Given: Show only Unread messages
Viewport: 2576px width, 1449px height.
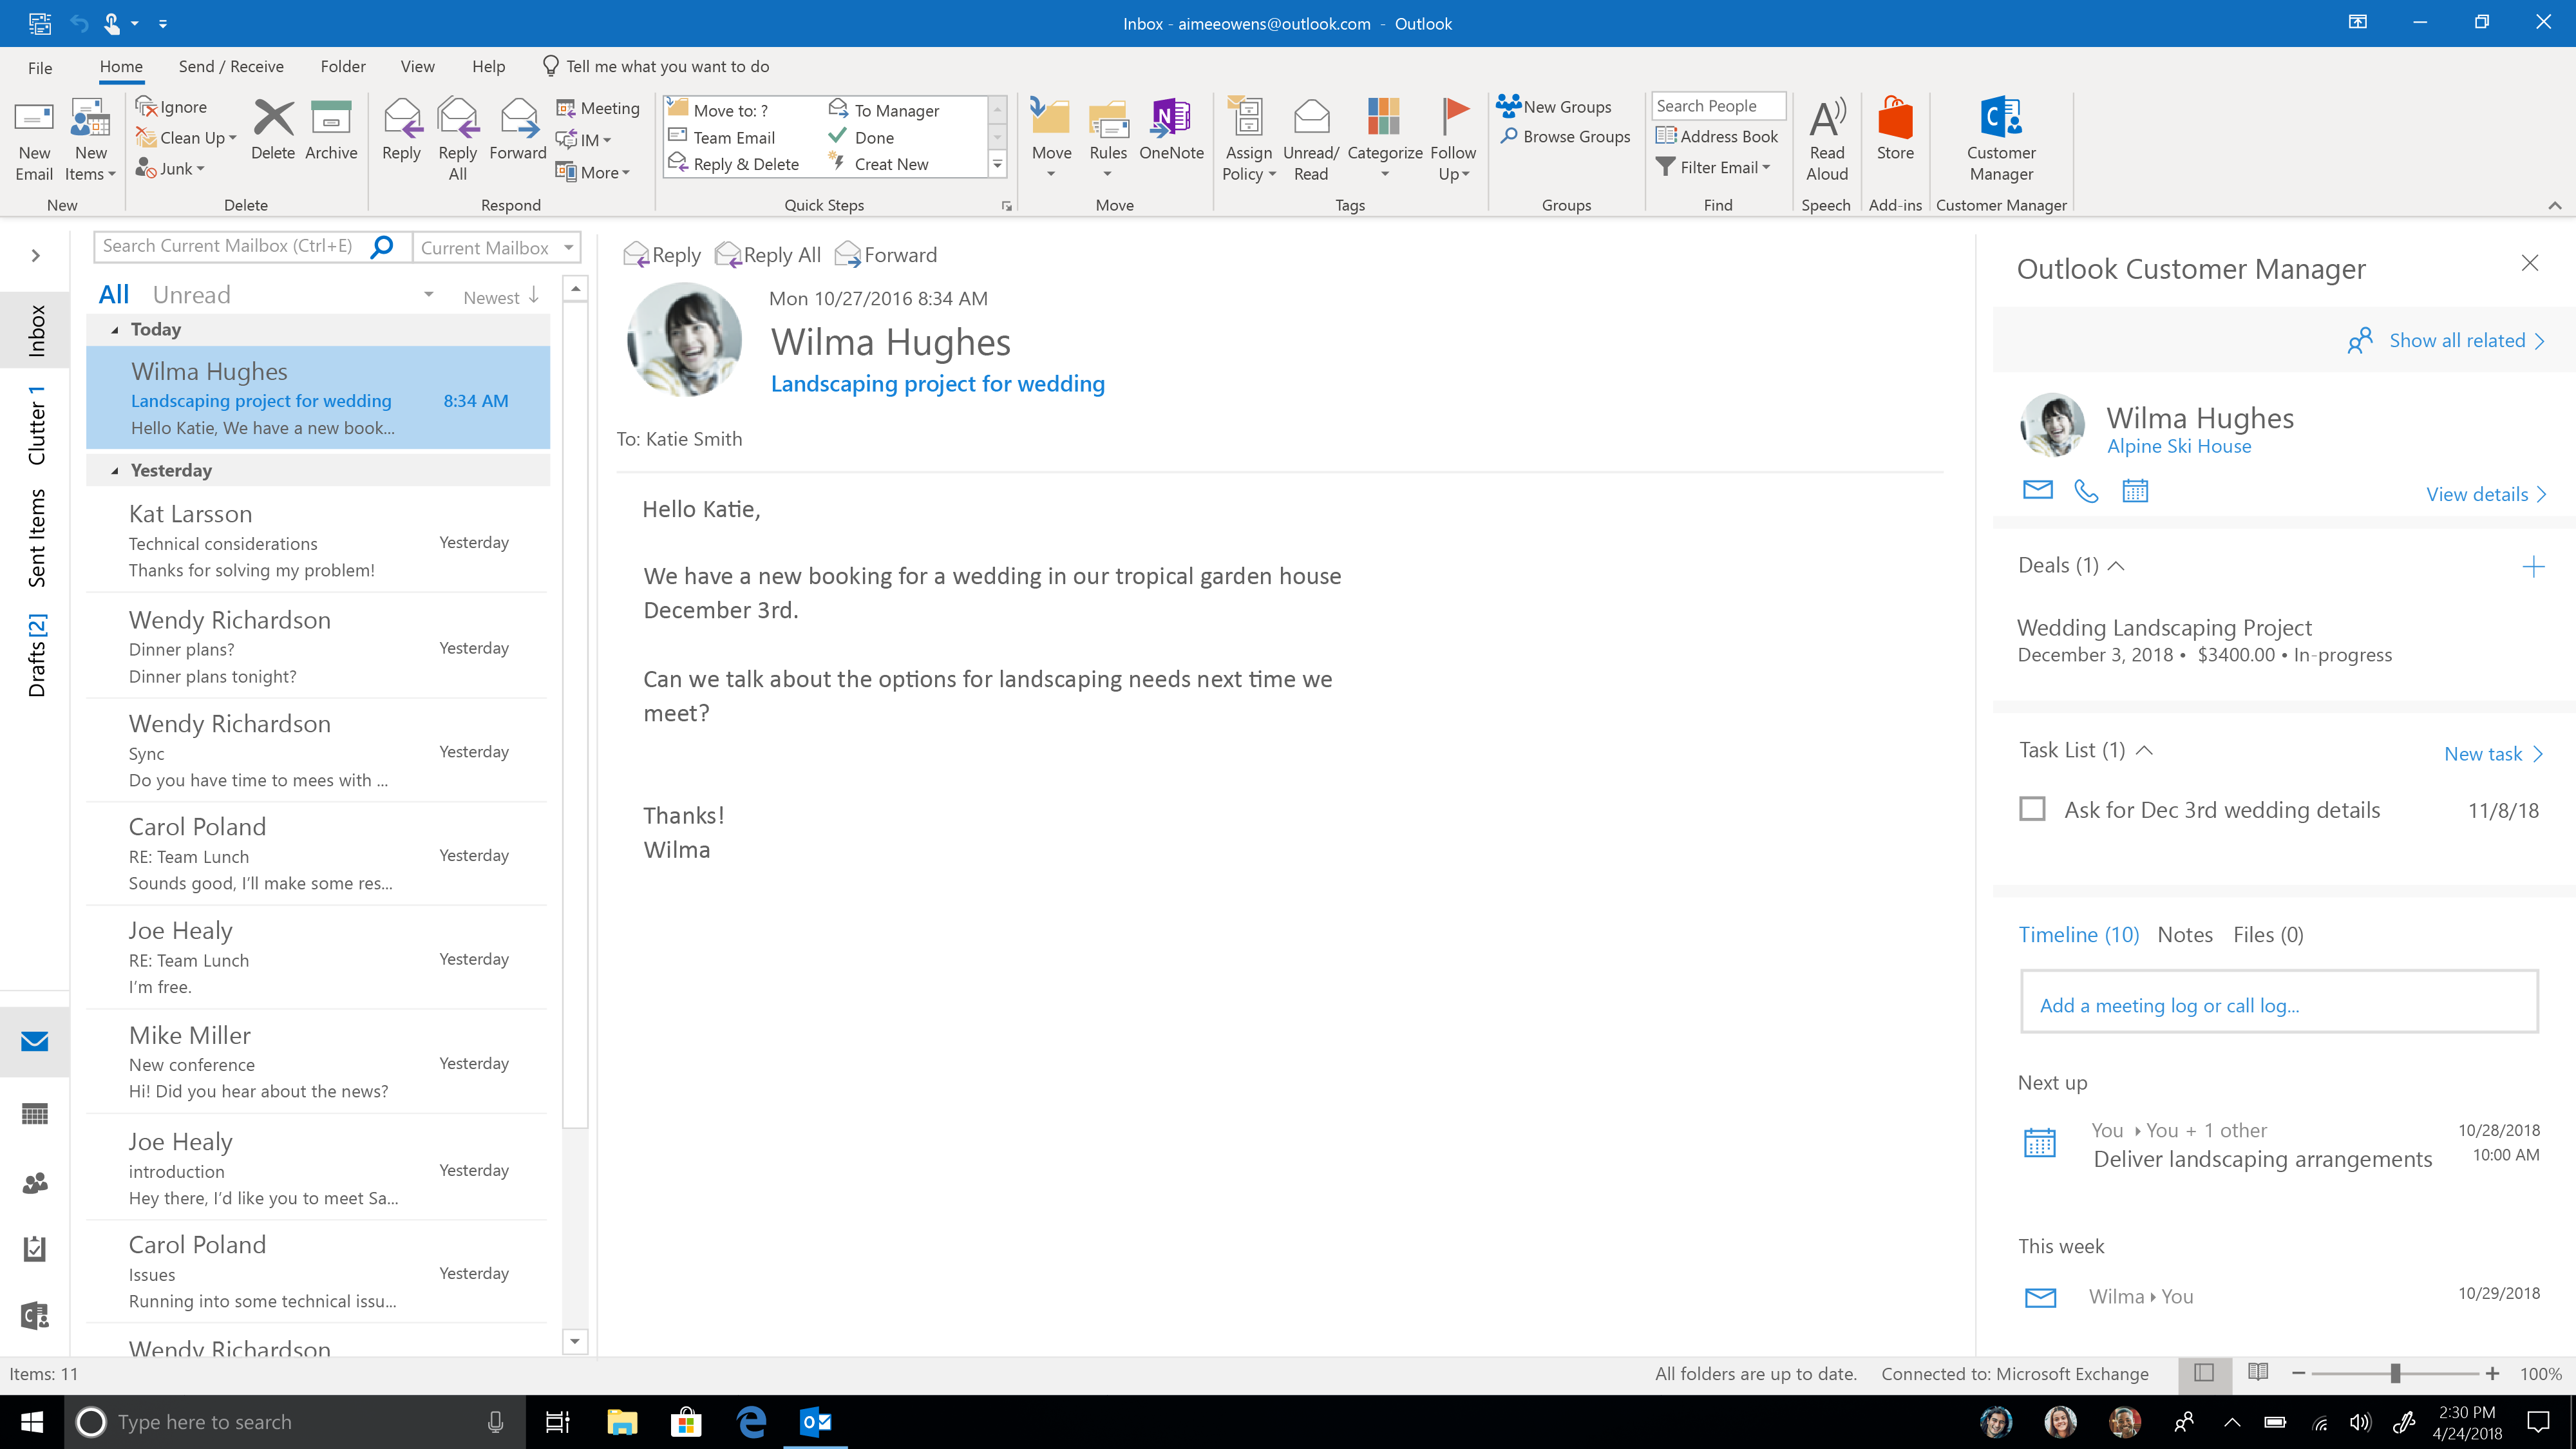Looking at the screenshot, I should click(191, 295).
